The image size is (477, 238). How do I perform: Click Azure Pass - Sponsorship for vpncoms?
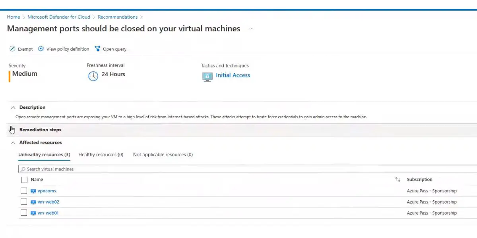pos(432,191)
